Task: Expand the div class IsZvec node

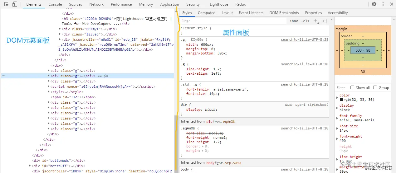Action: tap(60, 34)
